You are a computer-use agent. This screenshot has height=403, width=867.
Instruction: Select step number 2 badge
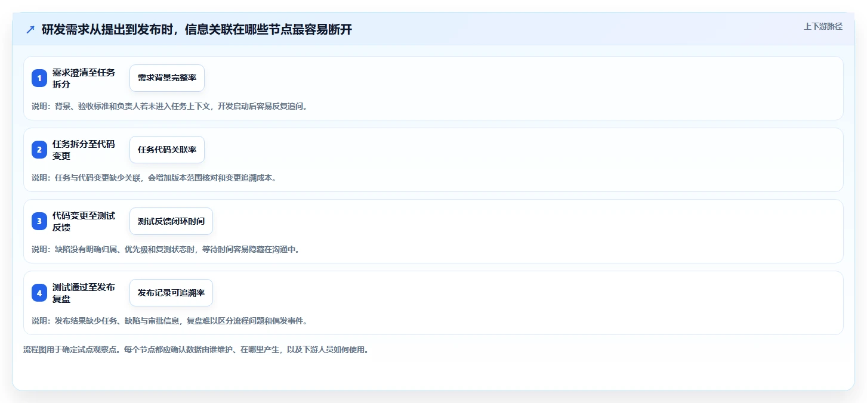(x=39, y=150)
